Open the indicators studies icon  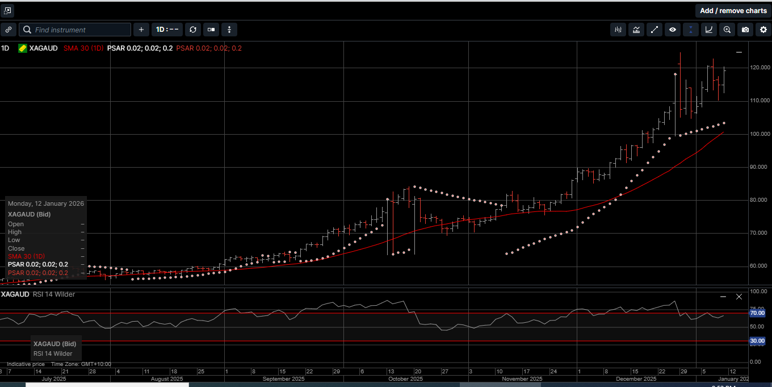[x=636, y=30]
